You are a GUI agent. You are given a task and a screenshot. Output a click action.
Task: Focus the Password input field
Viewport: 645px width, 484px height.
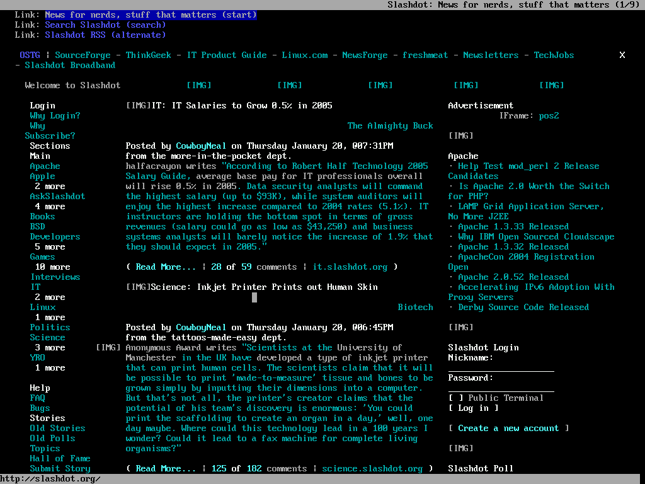pos(501,388)
